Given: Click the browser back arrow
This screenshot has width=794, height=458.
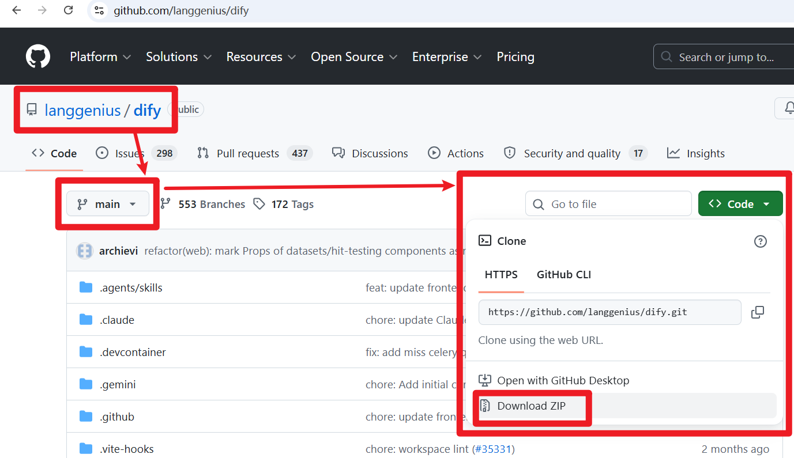Looking at the screenshot, I should (16, 10).
